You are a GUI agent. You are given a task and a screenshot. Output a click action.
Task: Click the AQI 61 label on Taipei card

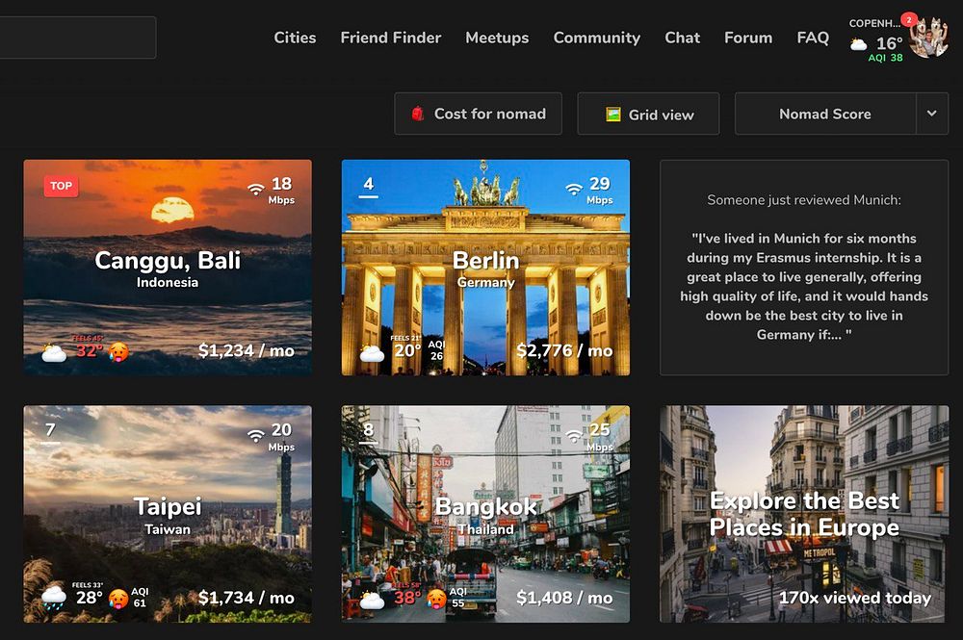[140, 597]
